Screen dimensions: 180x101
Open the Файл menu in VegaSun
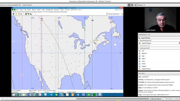point(17,10)
